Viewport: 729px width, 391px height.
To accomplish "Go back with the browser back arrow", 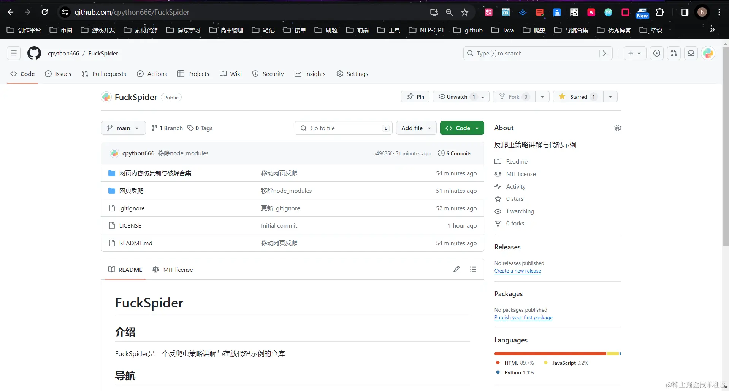I will coord(11,12).
